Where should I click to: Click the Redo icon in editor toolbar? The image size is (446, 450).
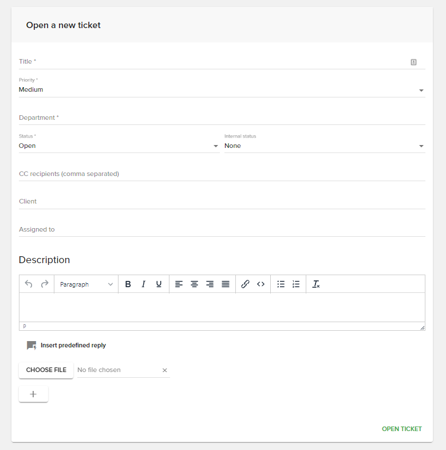[44, 284]
